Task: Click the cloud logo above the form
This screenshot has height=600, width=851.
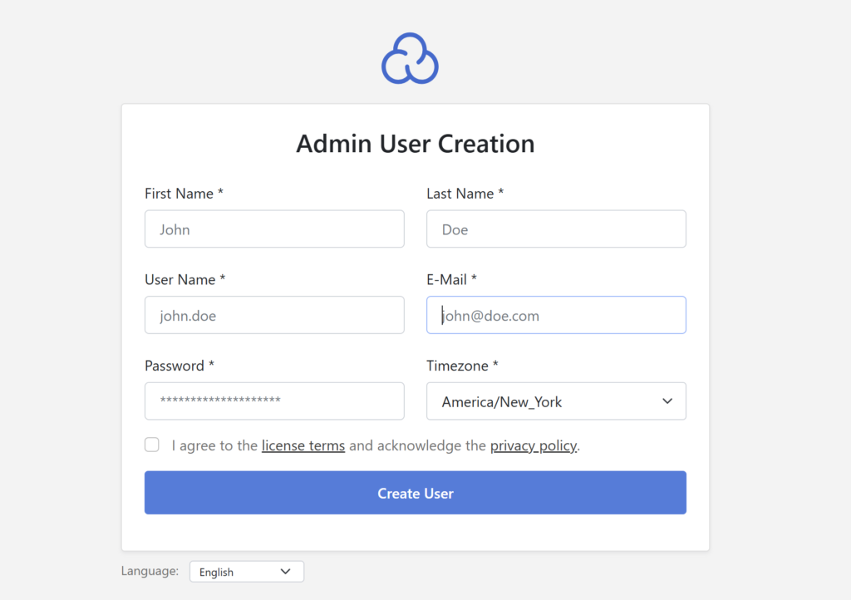Action: coord(410,57)
